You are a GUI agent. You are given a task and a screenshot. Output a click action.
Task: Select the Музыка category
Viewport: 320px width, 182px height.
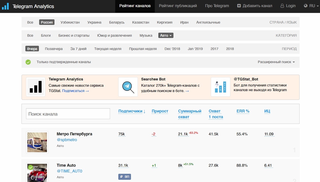[x=146, y=35]
